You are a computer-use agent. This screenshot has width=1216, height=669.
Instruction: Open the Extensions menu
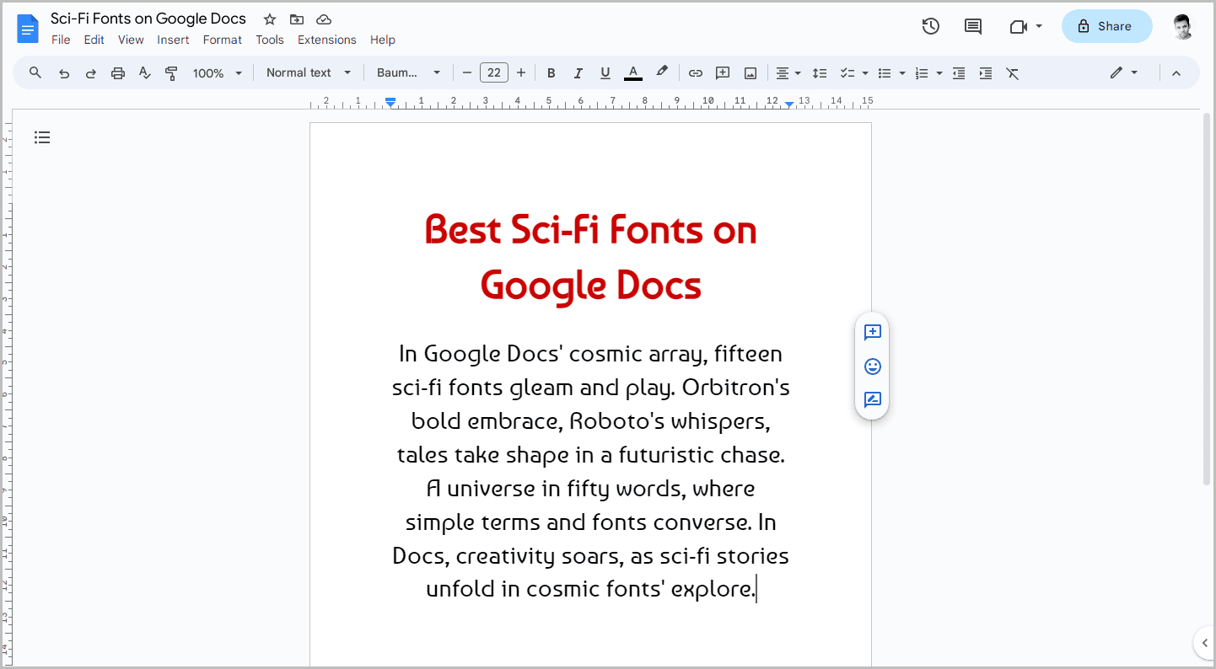326,40
